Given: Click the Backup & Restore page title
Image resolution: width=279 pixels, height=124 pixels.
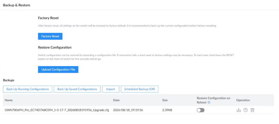Looking at the screenshot, I should 17,5.
